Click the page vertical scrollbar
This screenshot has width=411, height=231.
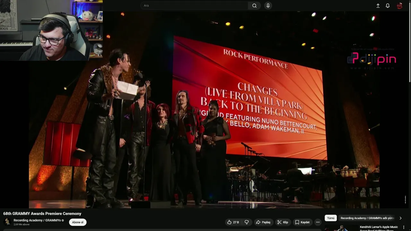[x=409, y=42]
